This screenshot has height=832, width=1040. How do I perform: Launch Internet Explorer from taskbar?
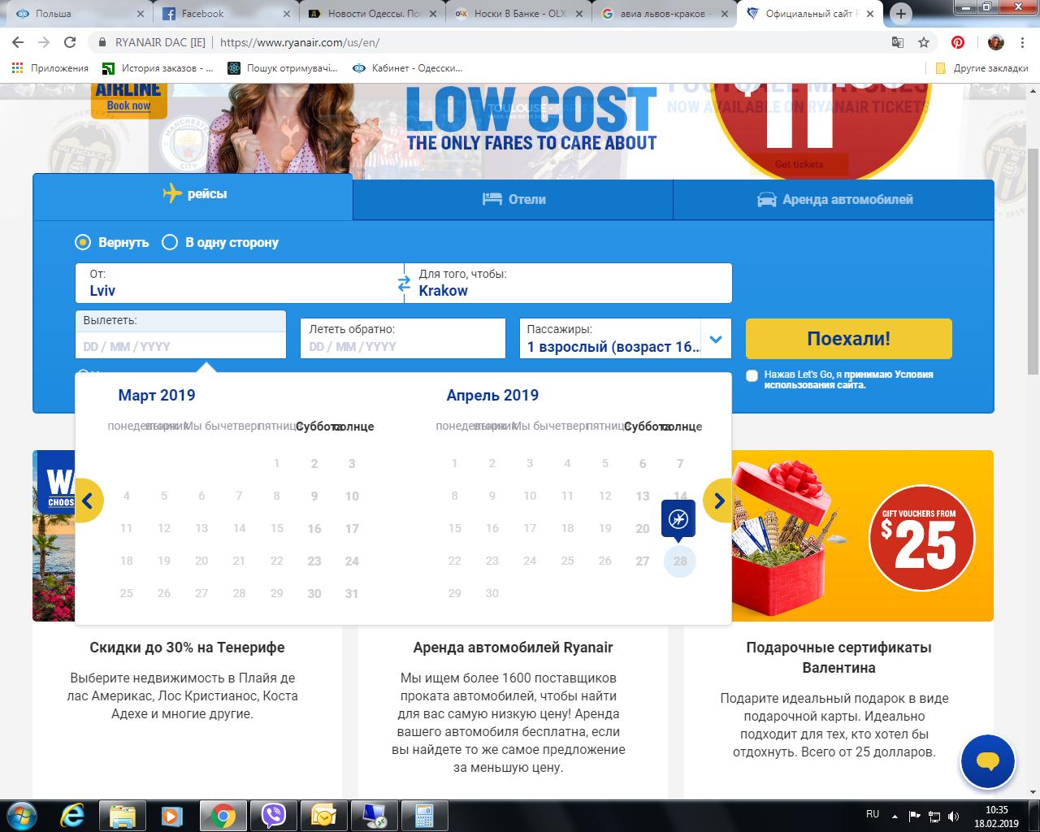[74, 815]
